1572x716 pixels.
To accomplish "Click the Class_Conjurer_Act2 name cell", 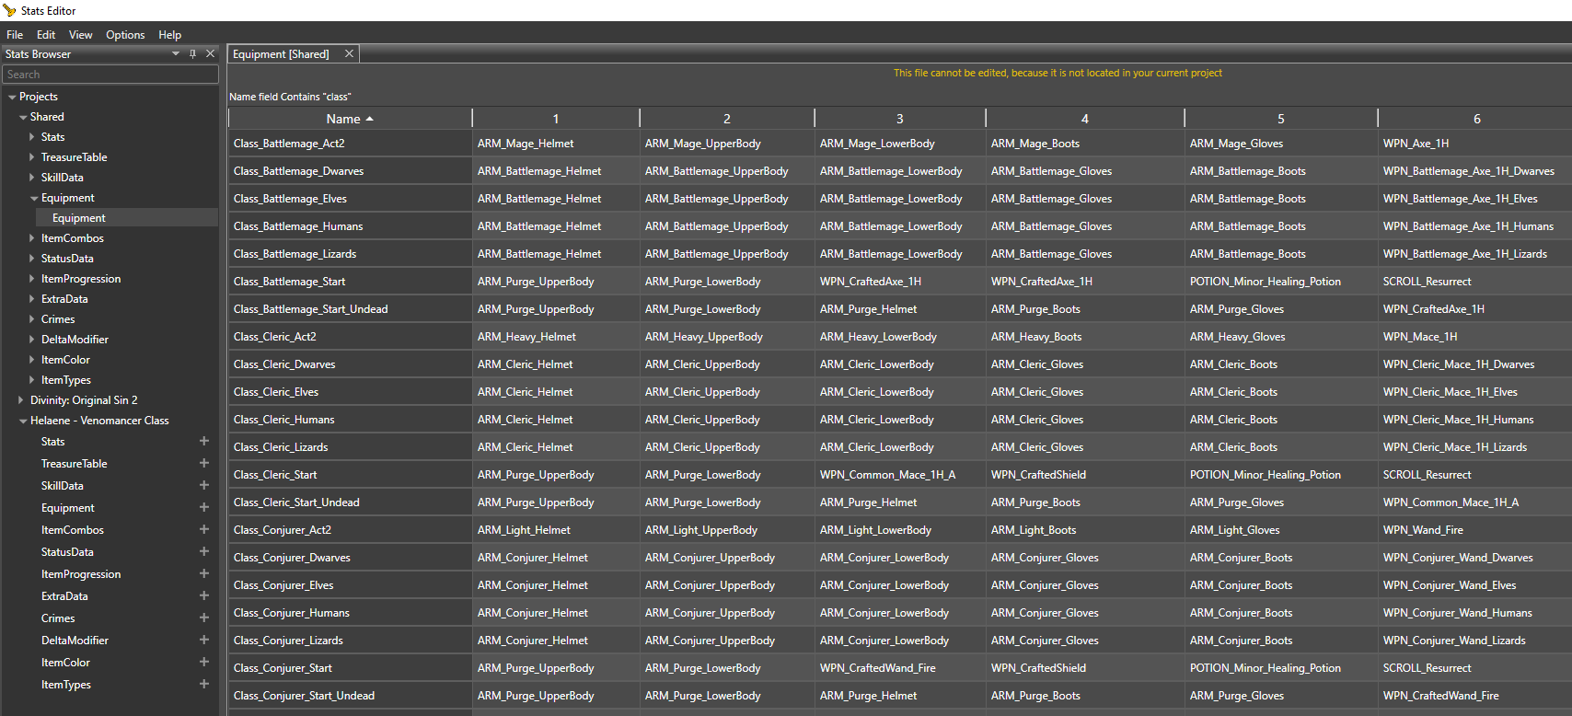I will pyautogui.click(x=350, y=530).
